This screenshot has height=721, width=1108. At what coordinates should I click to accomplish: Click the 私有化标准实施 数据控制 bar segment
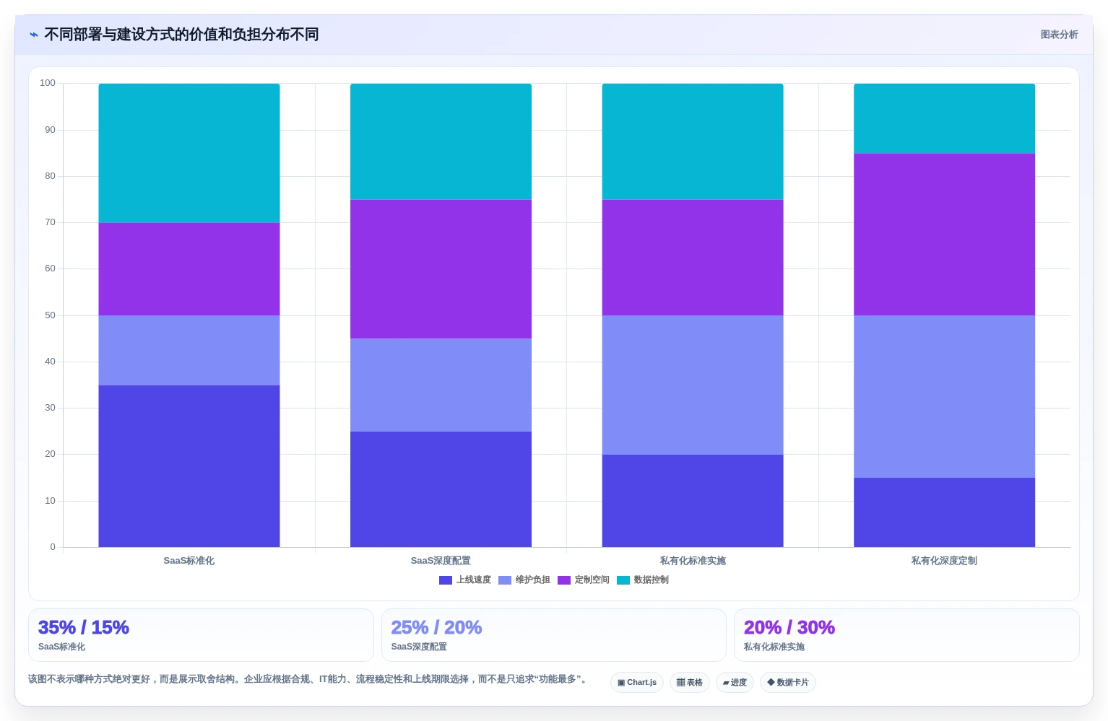tap(693, 141)
